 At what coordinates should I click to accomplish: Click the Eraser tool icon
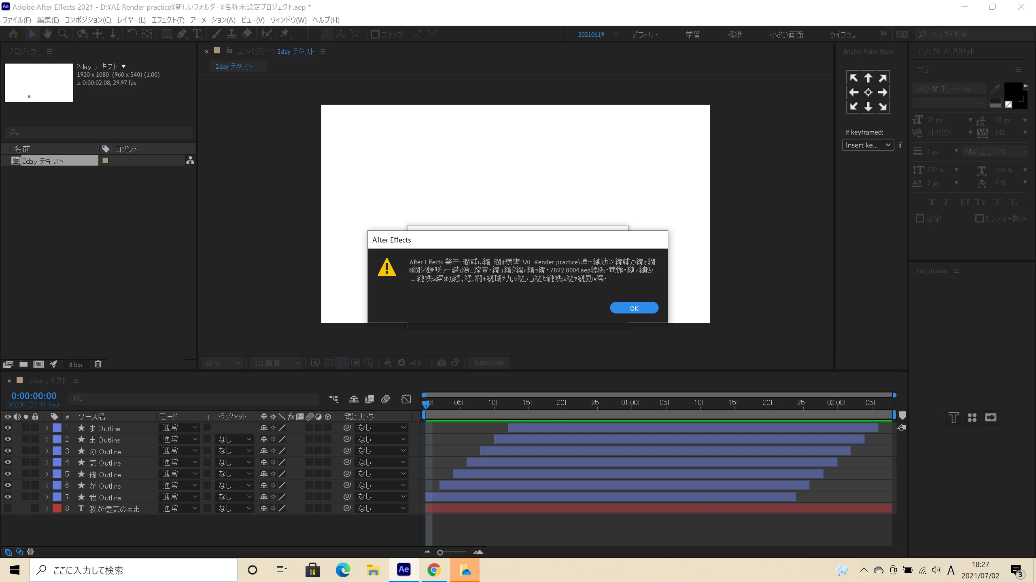[247, 34]
